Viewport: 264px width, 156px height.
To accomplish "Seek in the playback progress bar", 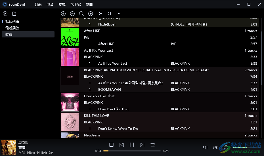I will pos(132,151).
